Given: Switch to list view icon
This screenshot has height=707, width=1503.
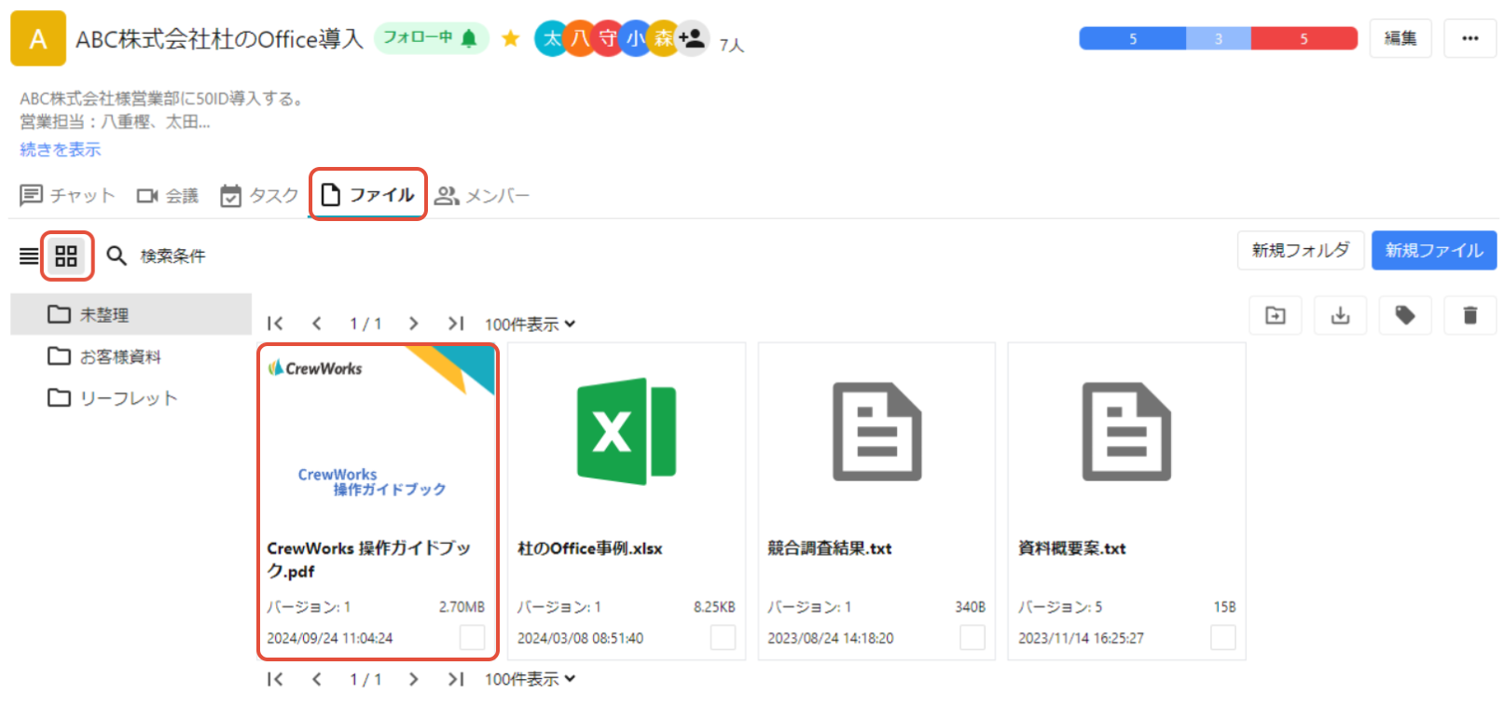Looking at the screenshot, I should (x=29, y=256).
